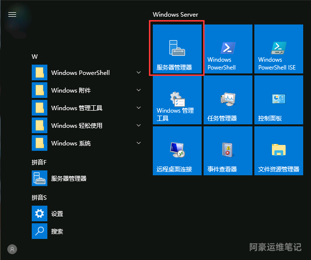Click the hamburger menu at top left
The width and height of the screenshot is (311, 260).
12,14
